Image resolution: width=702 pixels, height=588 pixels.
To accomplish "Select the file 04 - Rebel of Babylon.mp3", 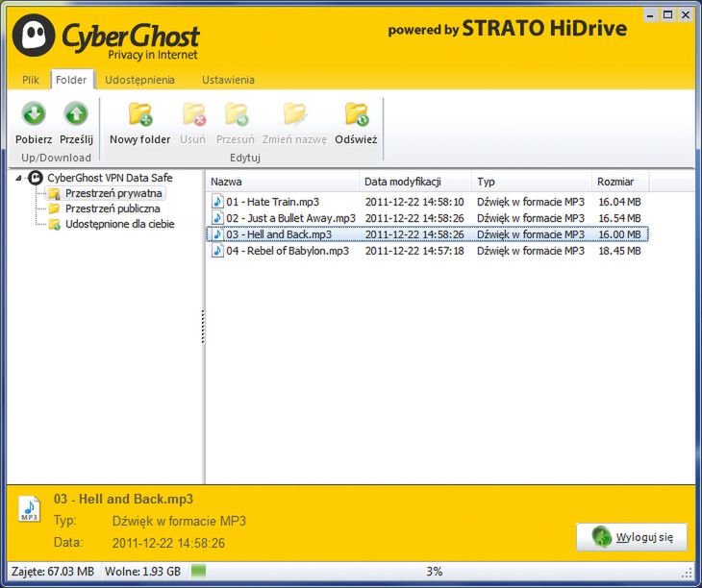I will pyautogui.click(x=288, y=251).
